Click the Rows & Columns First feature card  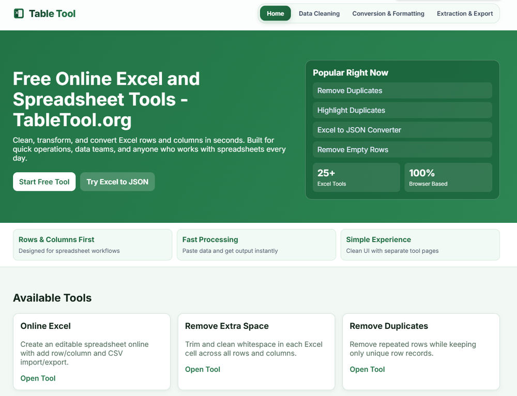click(93, 245)
